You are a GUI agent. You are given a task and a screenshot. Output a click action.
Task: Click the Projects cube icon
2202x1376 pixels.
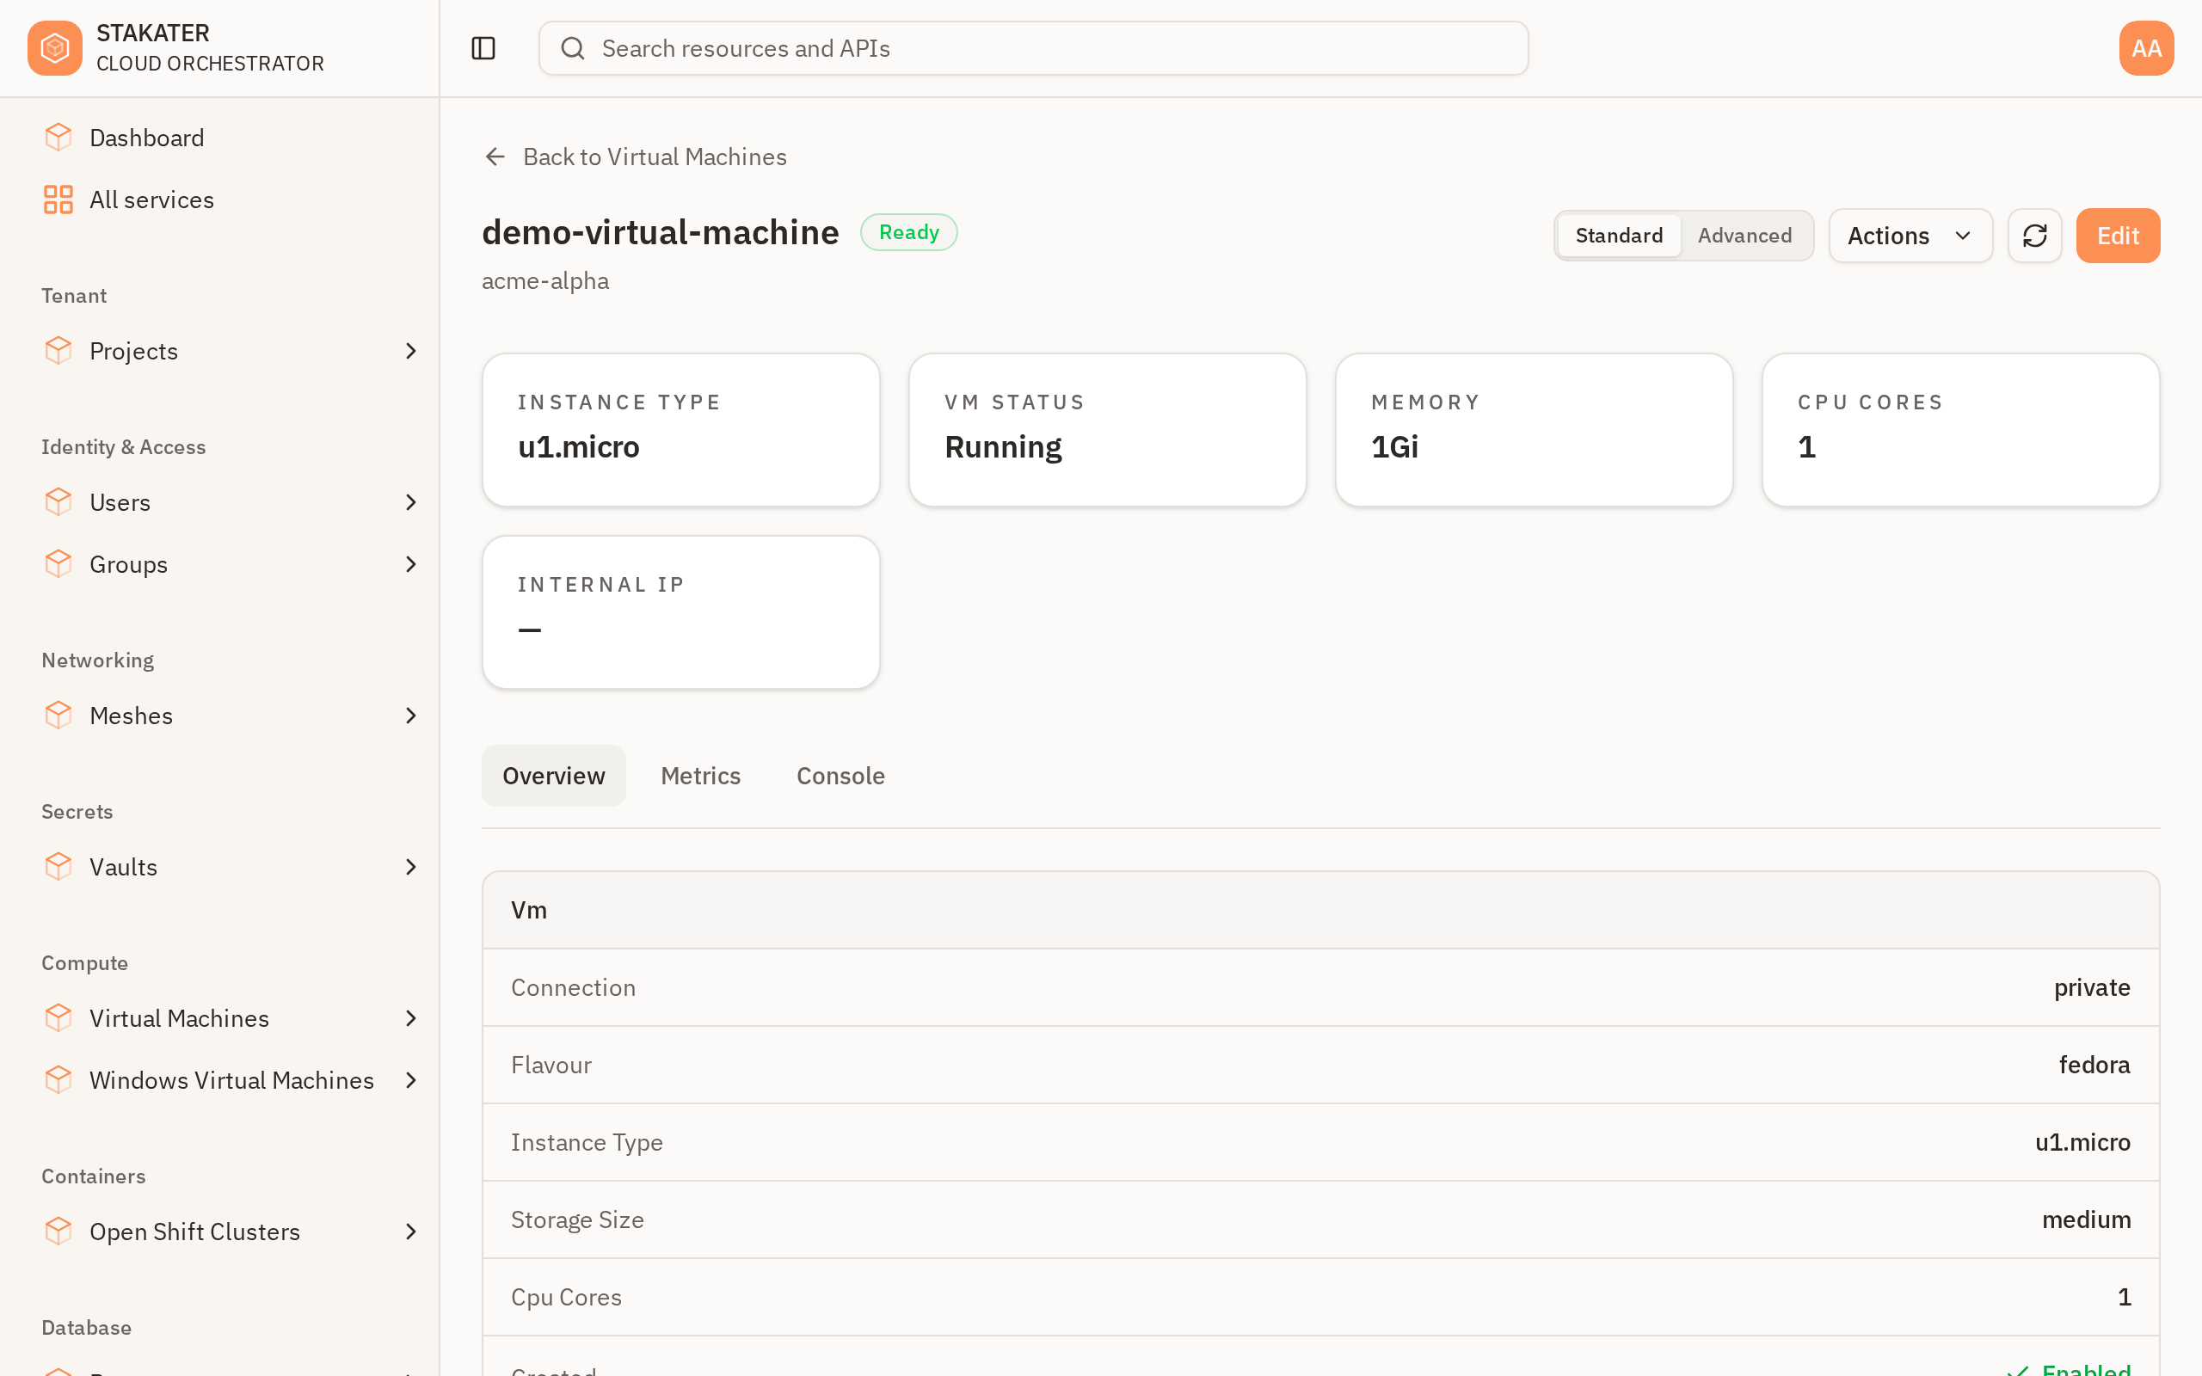58,351
